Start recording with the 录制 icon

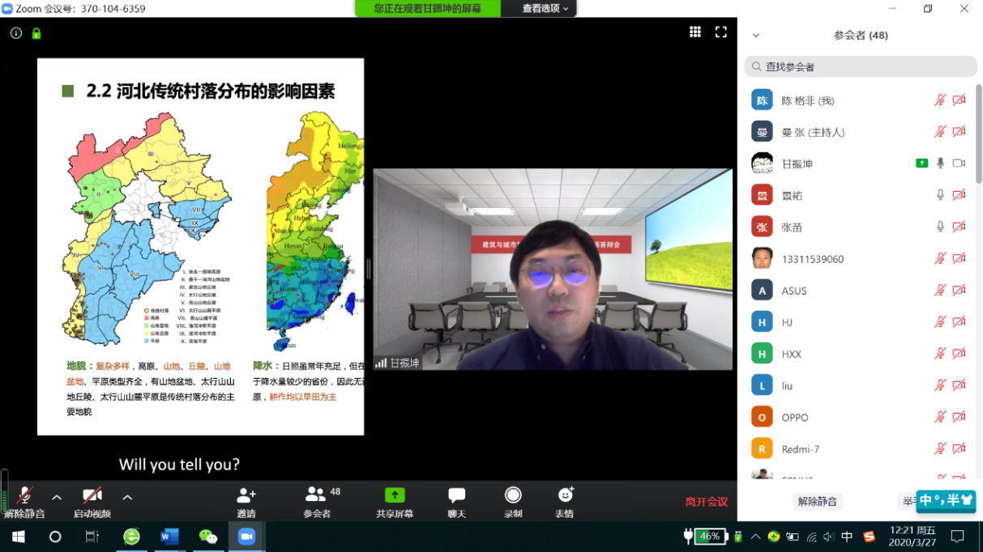[513, 495]
